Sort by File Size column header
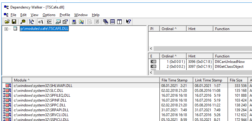This screenshot has height=121, width=252. click(x=238, y=80)
